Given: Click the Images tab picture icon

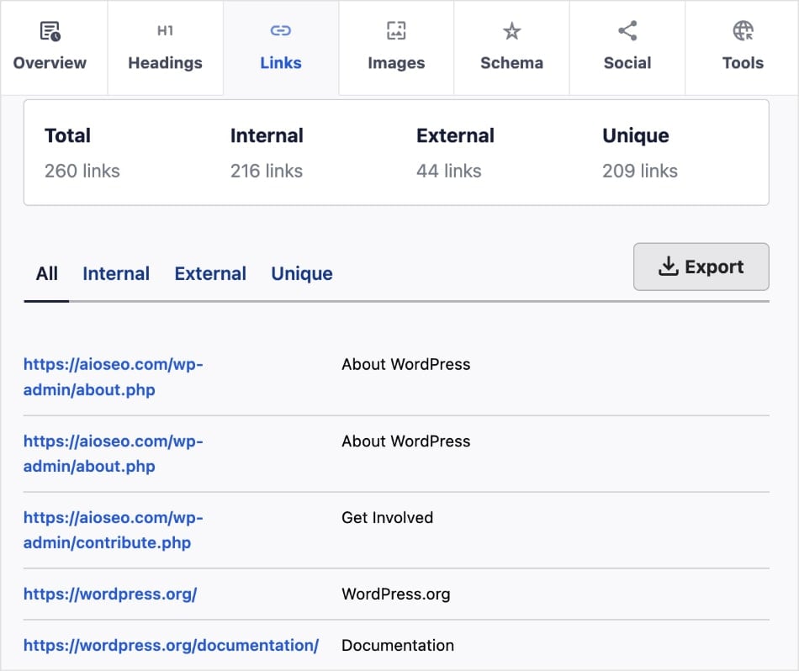Looking at the screenshot, I should [x=396, y=32].
